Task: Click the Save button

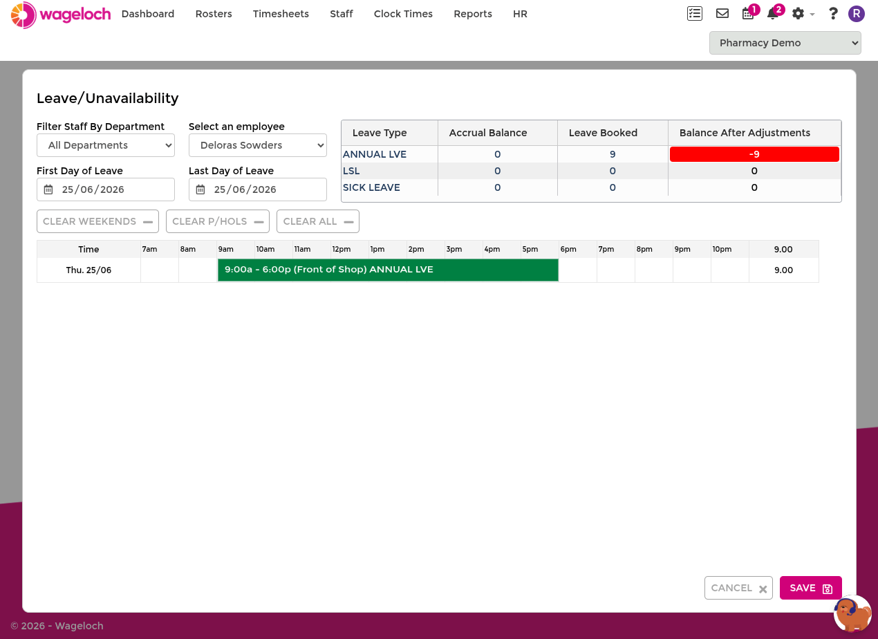Action: (x=811, y=588)
